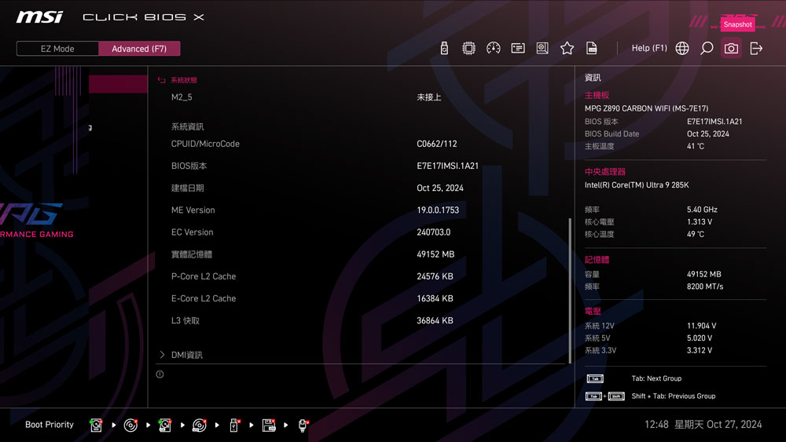The height and width of the screenshot is (442, 786).
Task: Switch to EZ Mode tab
Action: coord(57,49)
